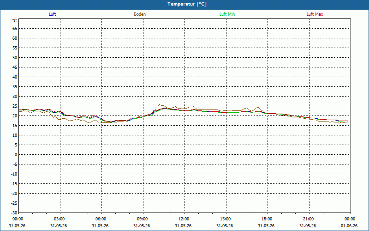Click the 60 y-axis label
The height and width of the screenshot is (231, 369).
tap(15, 38)
